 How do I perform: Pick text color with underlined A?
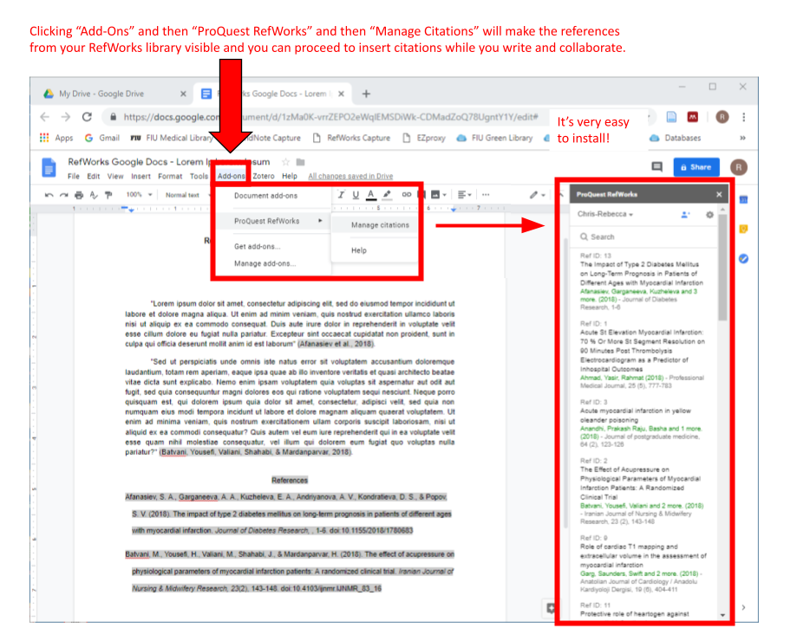(371, 195)
